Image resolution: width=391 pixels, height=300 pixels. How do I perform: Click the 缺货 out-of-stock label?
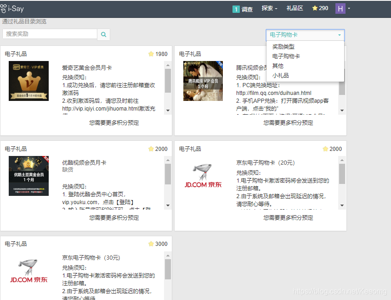(x=68, y=170)
